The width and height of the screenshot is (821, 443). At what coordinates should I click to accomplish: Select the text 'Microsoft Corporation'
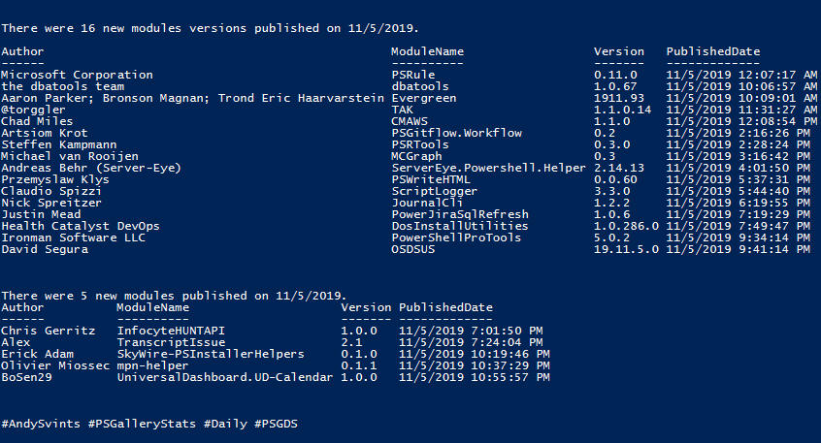coord(77,75)
